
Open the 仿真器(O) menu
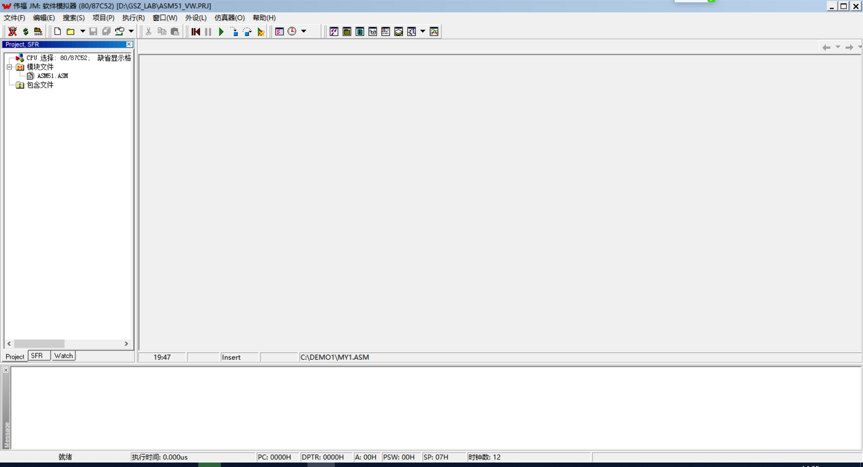point(229,18)
